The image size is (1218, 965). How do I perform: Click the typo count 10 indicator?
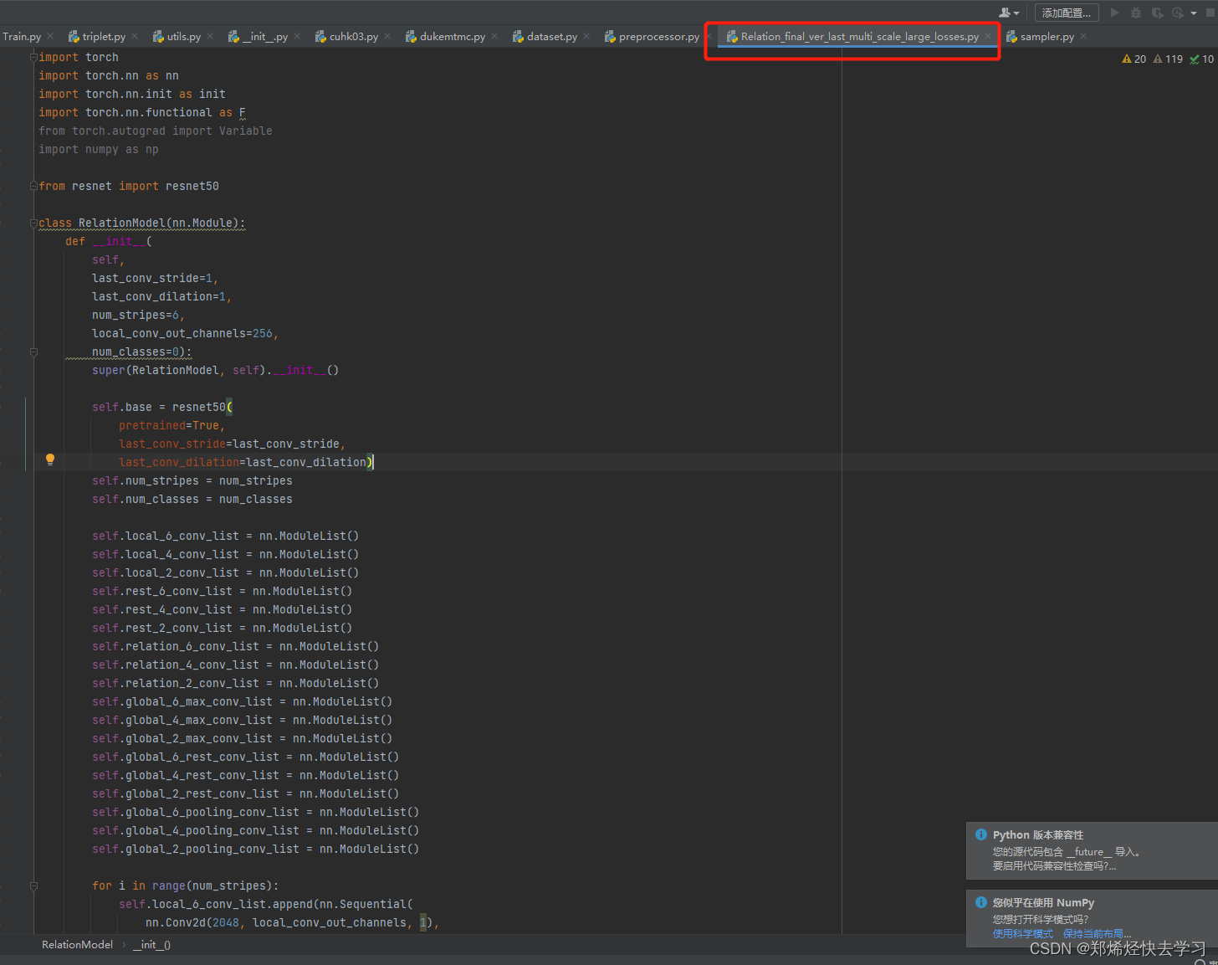[1201, 59]
